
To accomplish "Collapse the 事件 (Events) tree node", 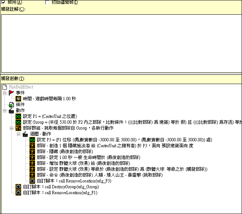I will (x=4, y=93).
